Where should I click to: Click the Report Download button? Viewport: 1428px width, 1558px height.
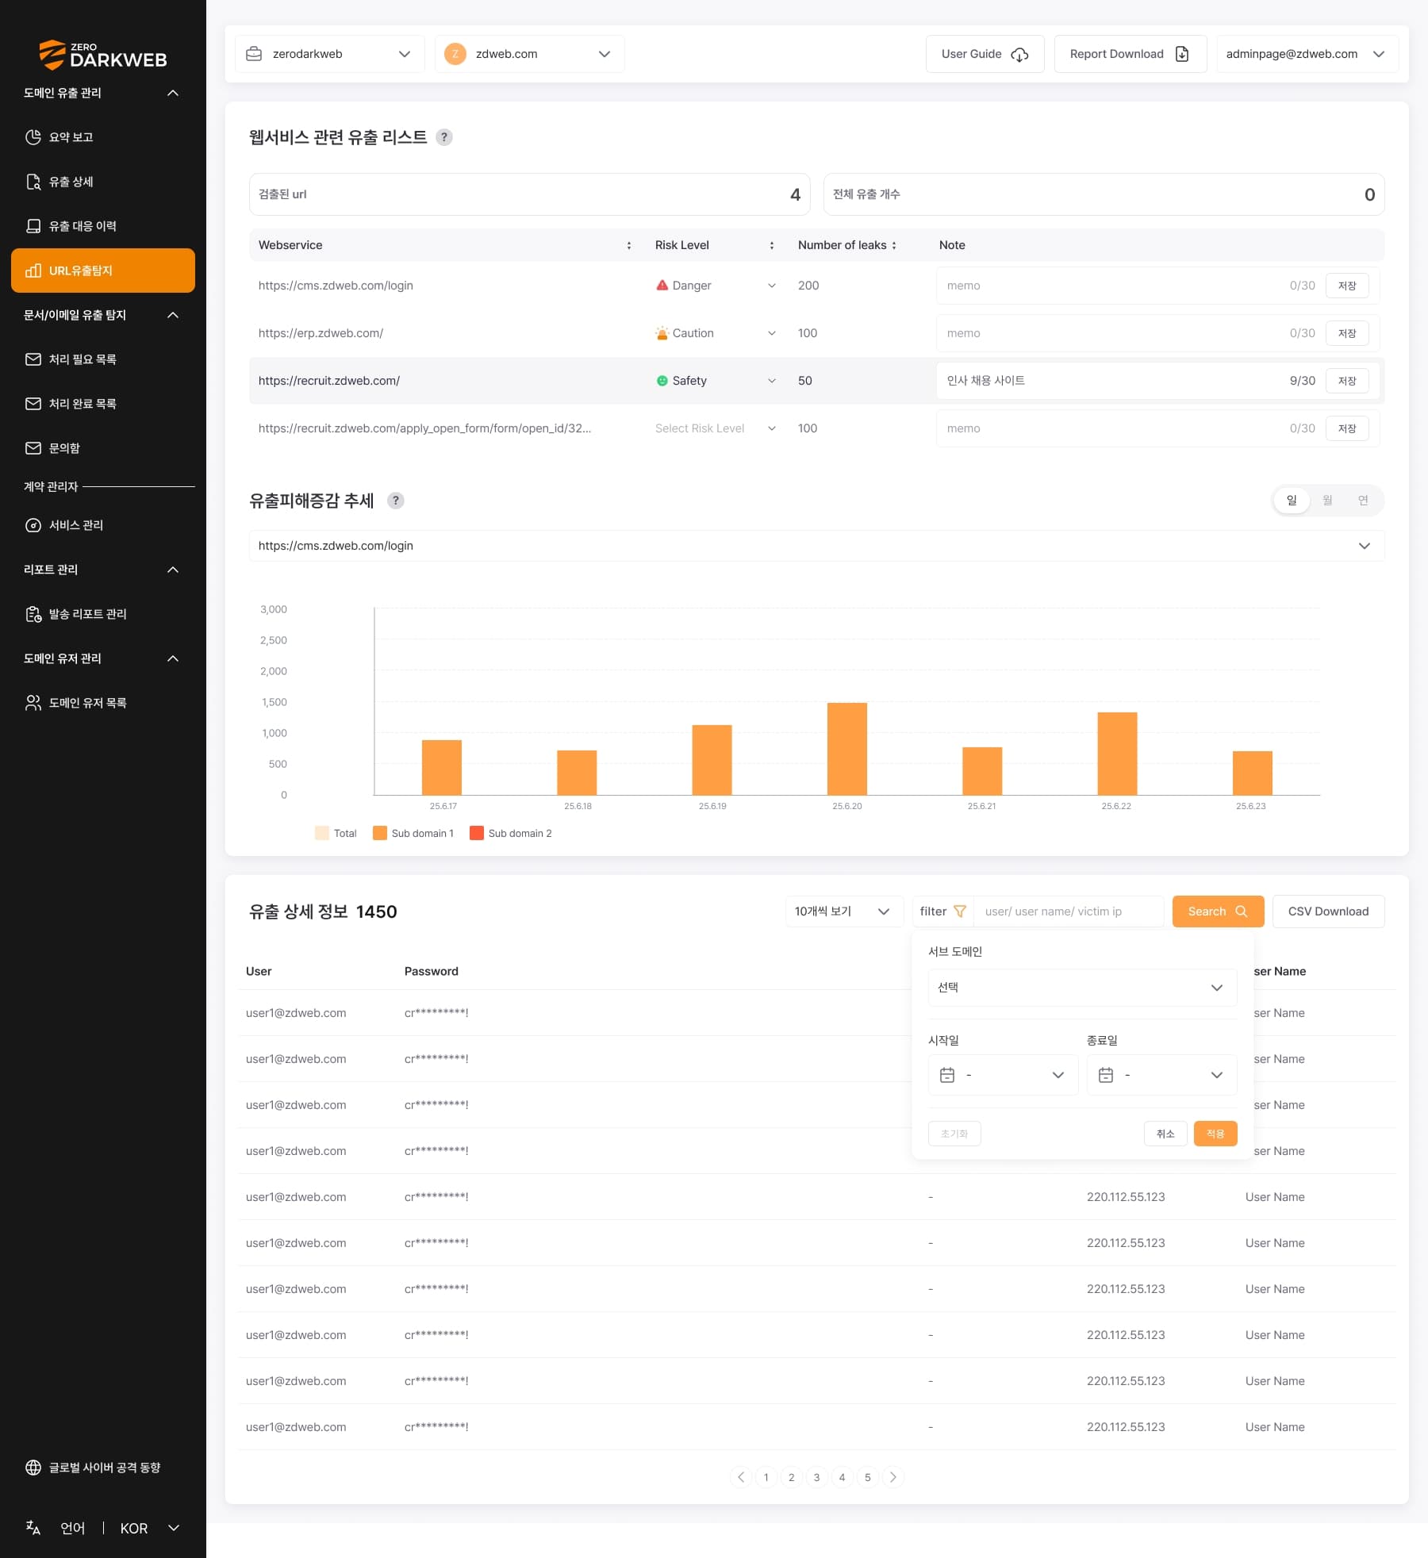[1130, 54]
